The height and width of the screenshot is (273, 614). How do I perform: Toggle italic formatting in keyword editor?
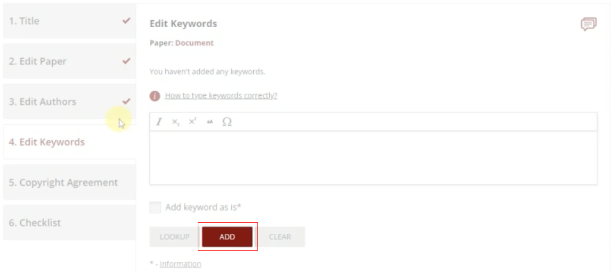tap(158, 122)
